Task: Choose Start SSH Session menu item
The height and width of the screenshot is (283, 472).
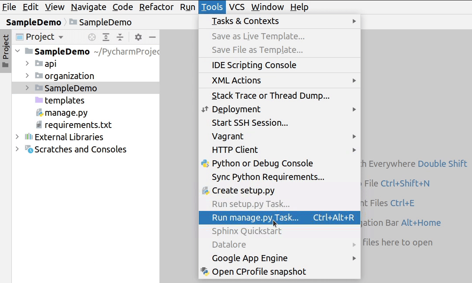Action: pyautogui.click(x=250, y=123)
